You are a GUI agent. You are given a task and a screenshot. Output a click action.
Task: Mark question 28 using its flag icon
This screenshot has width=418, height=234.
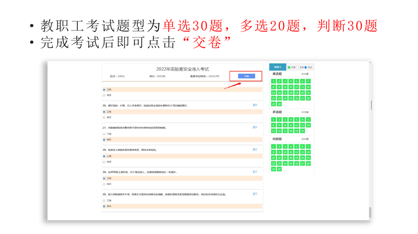pos(255,150)
